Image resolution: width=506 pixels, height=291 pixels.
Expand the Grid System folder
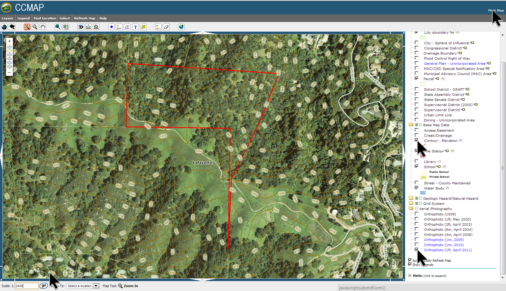pos(411,203)
